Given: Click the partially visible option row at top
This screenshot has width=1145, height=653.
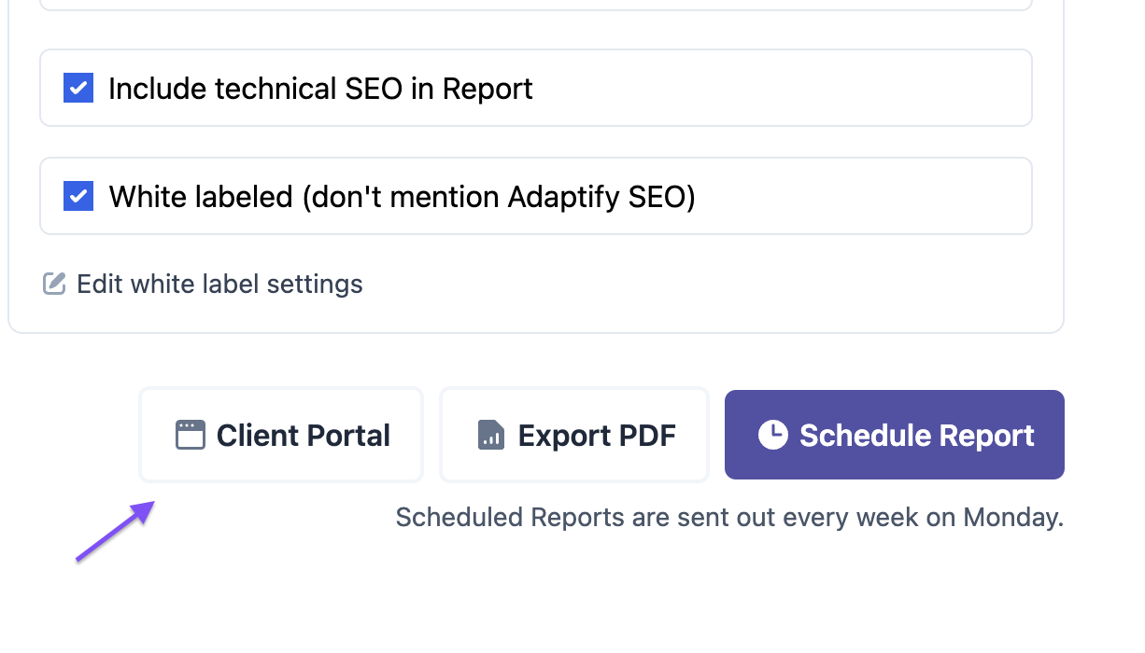Looking at the screenshot, I should [x=536, y=5].
